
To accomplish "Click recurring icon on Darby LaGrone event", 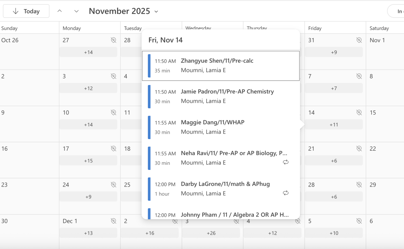I will pos(286,193).
